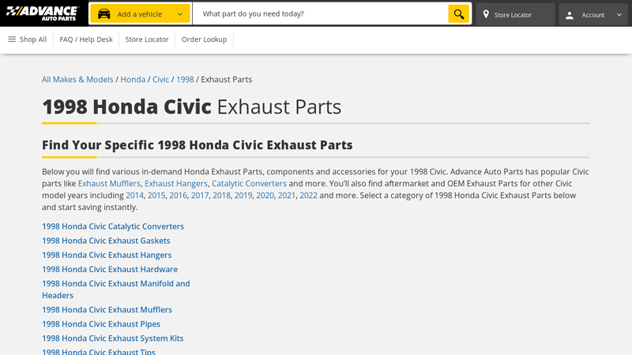632x355 pixels.
Task: Open the Shop All menu
Action: [x=28, y=39]
